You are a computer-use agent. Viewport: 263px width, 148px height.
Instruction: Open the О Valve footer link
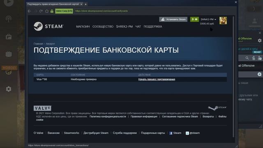[x=38, y=133]
